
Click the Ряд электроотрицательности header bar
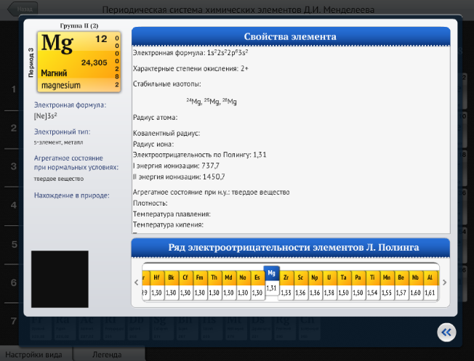(290, 248)
